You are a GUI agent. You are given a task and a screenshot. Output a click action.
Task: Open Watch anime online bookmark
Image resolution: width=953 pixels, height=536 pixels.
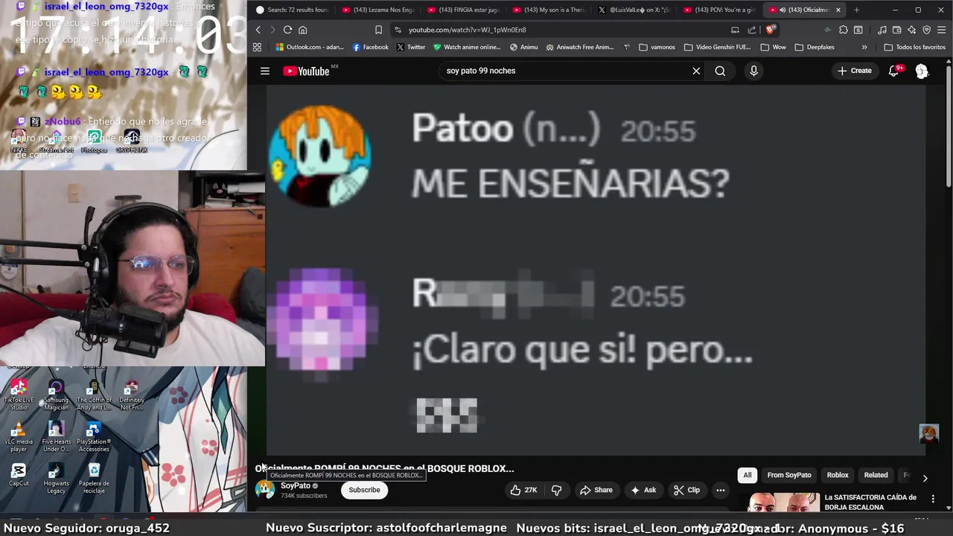click(x=467, y=47)
